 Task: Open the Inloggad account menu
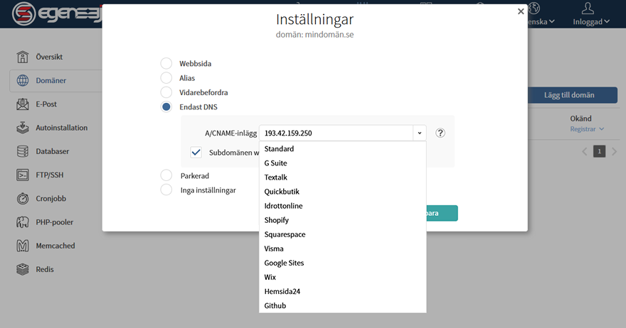(591, 22)
